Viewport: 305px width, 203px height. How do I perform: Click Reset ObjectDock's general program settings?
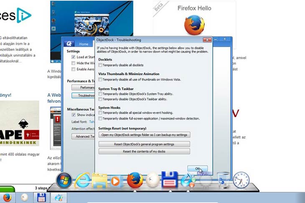144,144
